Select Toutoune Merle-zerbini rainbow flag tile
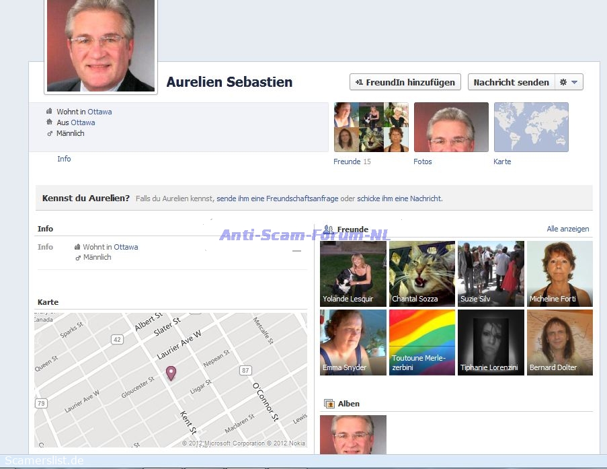The image size is (607, 469). pos(422,342)
